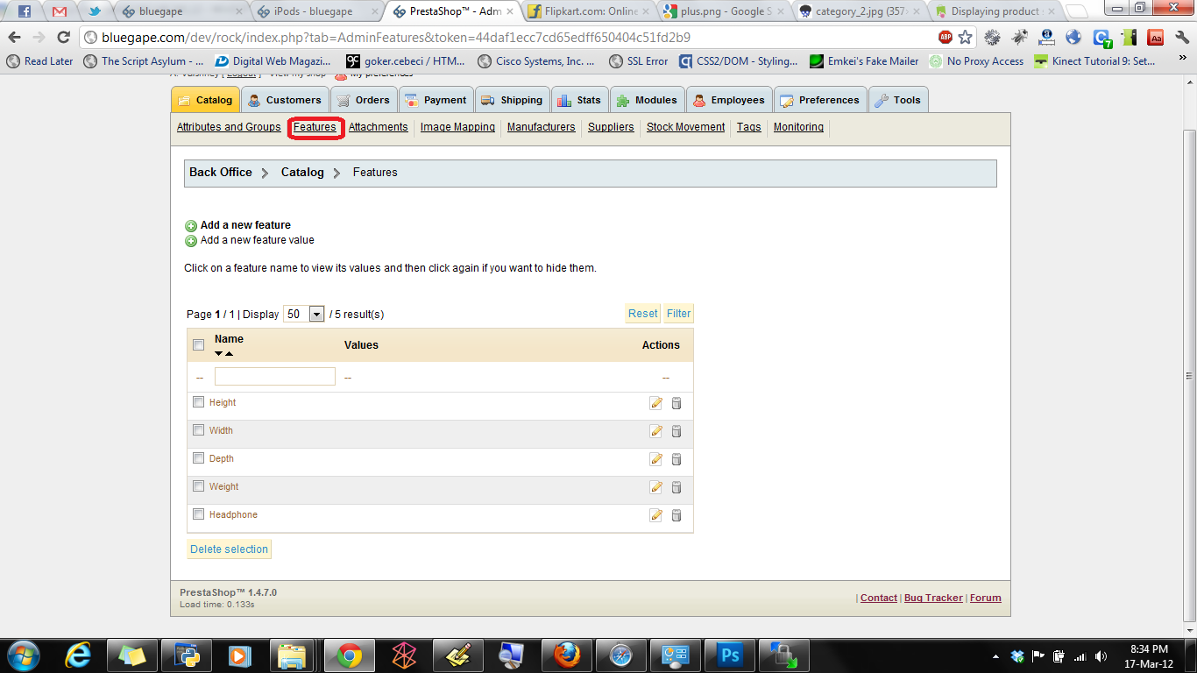This screenshot has height=673, width=1197.
Task: Delete the Width feature using trash icon
Action: pyautogui.click(x=676, y=431)
